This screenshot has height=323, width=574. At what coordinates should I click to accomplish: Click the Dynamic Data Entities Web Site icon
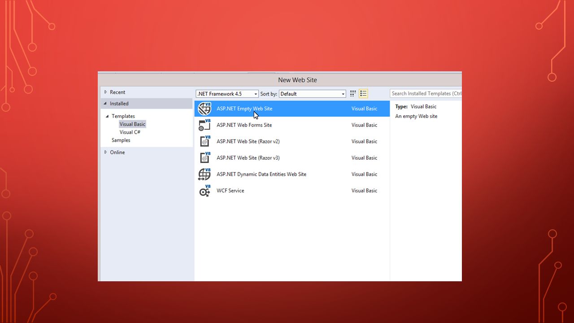click(x=204, y=174)
